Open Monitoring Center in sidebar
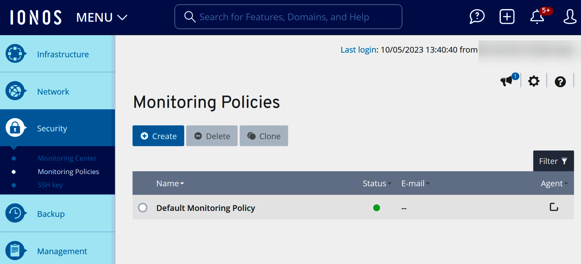The height and width of the screenshot is (264, 581). [x=67, y=158]
